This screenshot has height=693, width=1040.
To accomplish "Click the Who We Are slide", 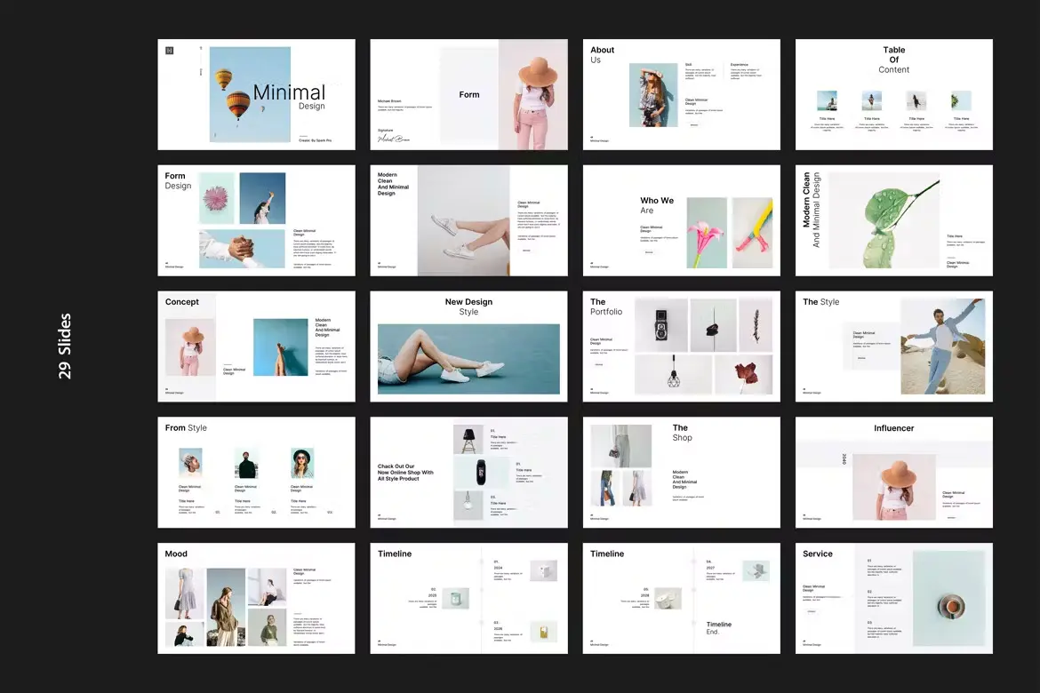I will [681, 220].
